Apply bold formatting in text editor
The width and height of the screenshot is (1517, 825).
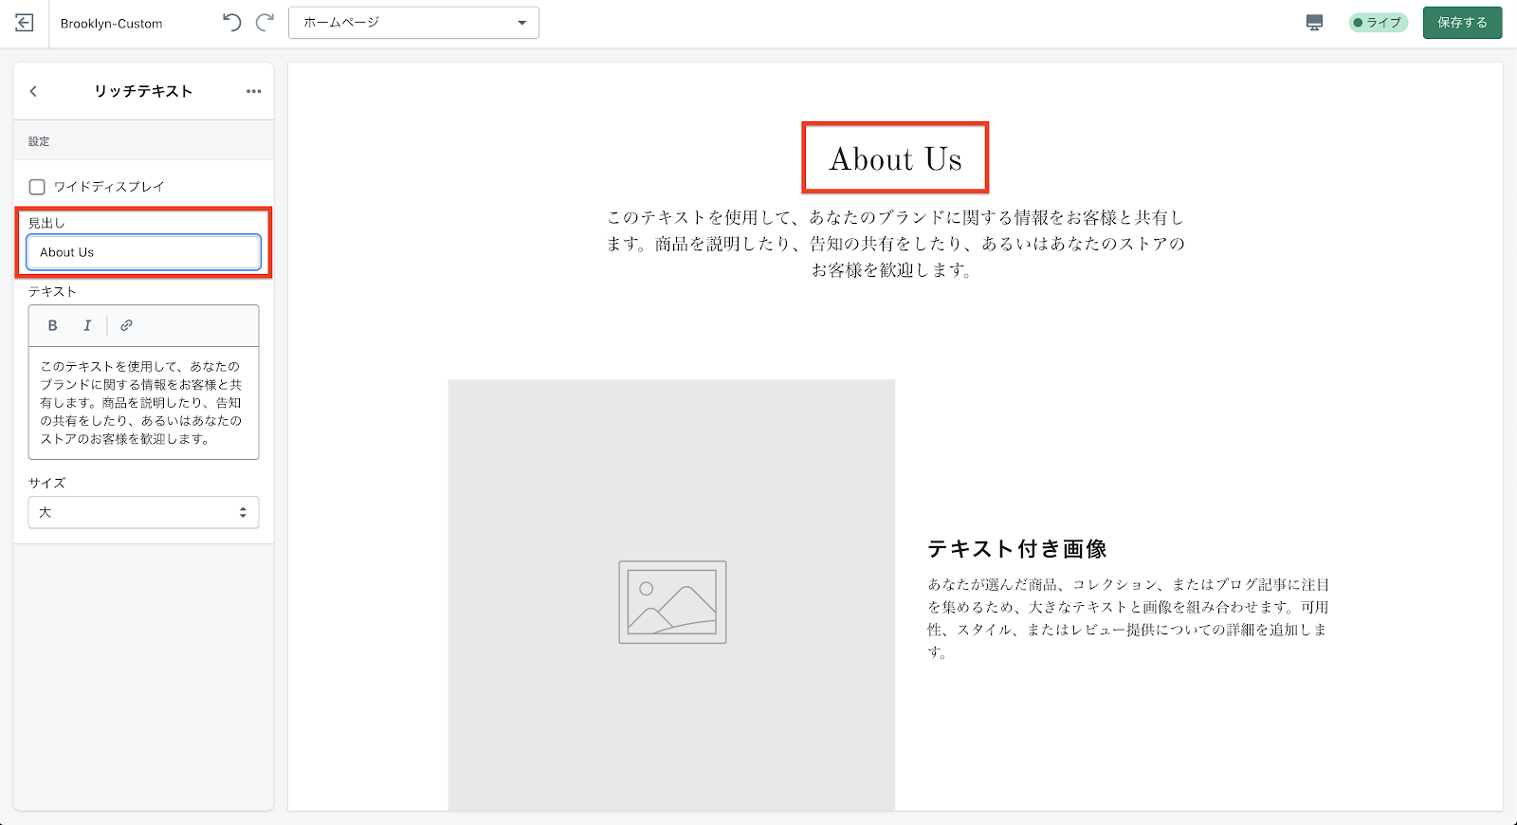click(x=53, y=325)
